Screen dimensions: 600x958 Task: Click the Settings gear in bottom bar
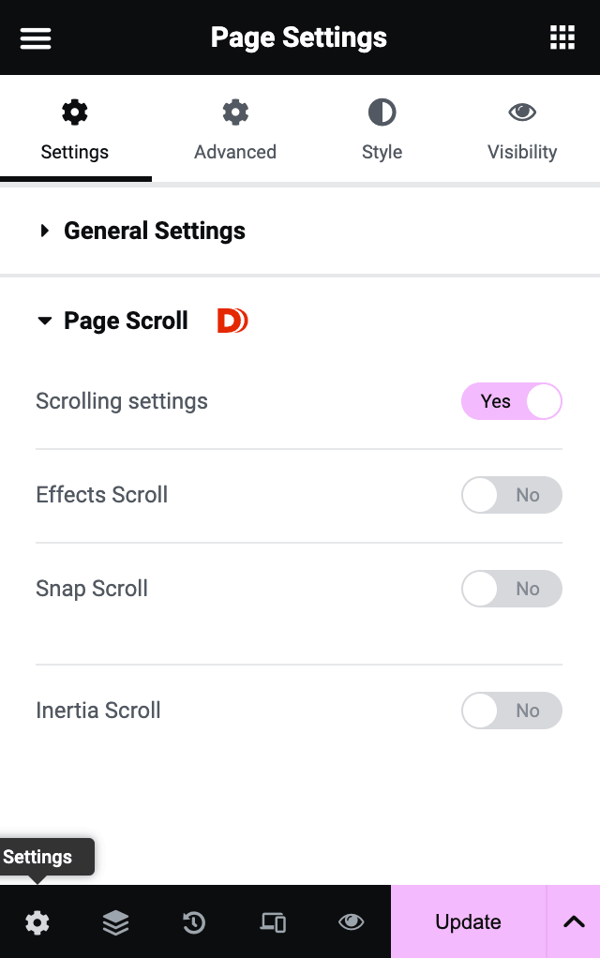tap(37, 922)
